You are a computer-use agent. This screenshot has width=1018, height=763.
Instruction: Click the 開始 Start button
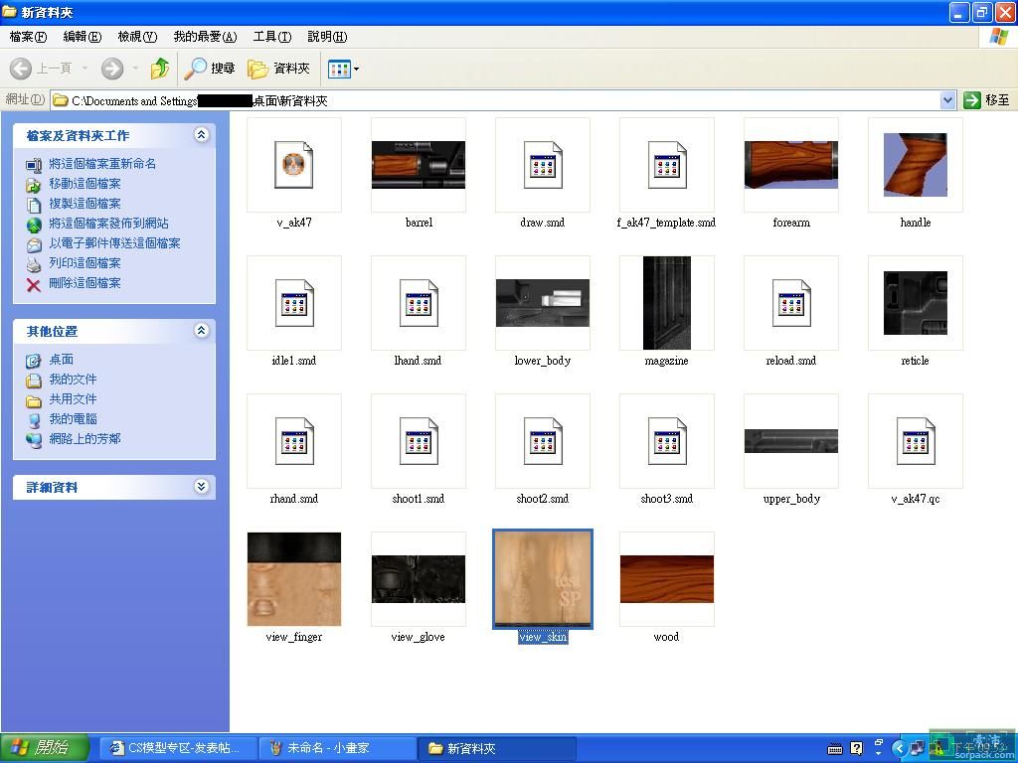(x=44, y=748)
